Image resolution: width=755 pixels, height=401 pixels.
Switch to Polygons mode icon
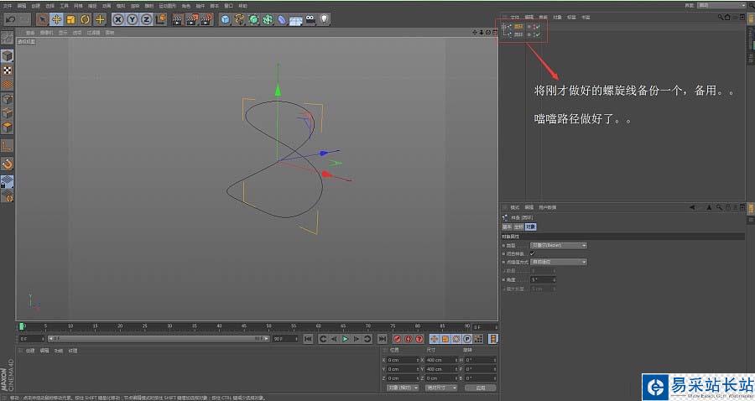pyautogui.click(x=7, y=127)
